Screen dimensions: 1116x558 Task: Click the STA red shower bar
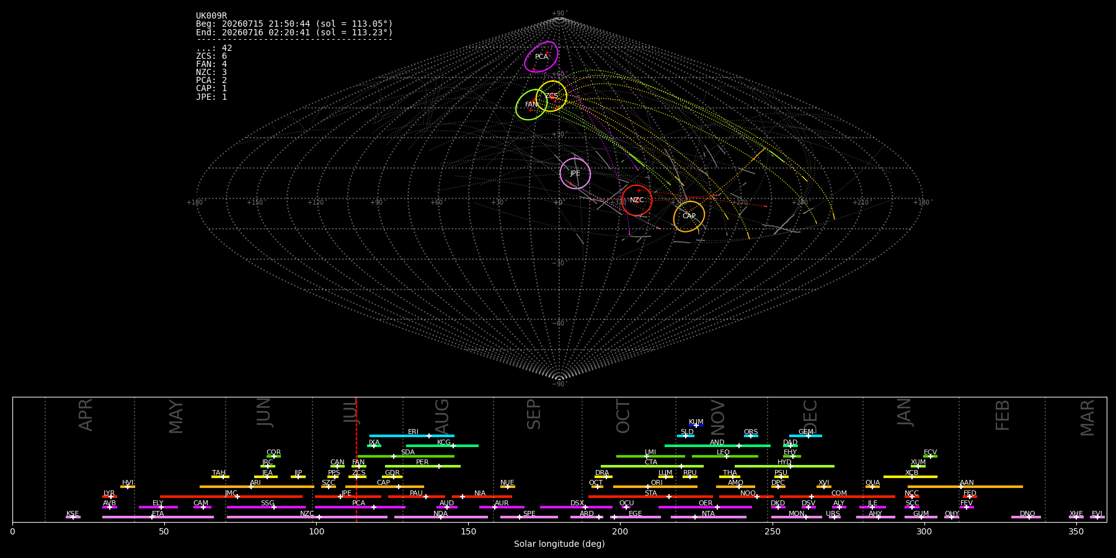[650, 497]
